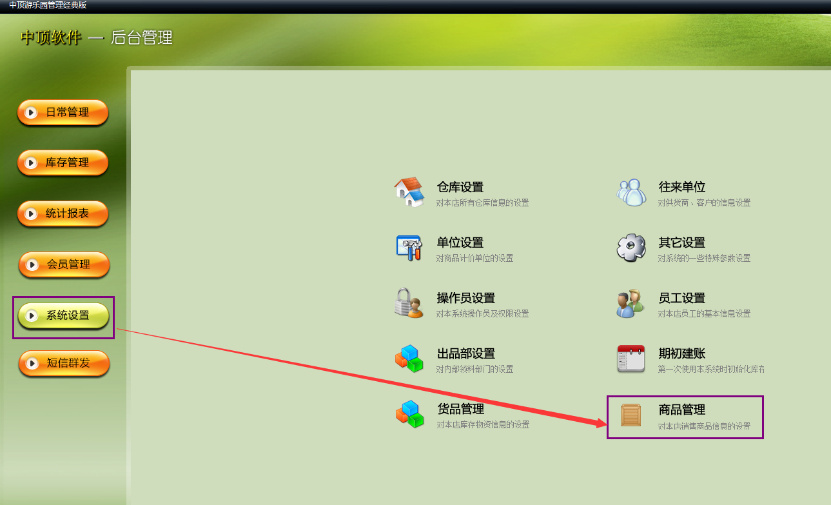Image resolution: width=831 pixels, height=505 pixels.
Task: Click the 商品管理 wooden crate icon
Action: tap(631, 415)
